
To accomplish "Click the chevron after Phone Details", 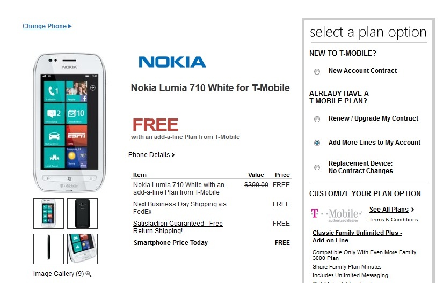I will 173,155.
